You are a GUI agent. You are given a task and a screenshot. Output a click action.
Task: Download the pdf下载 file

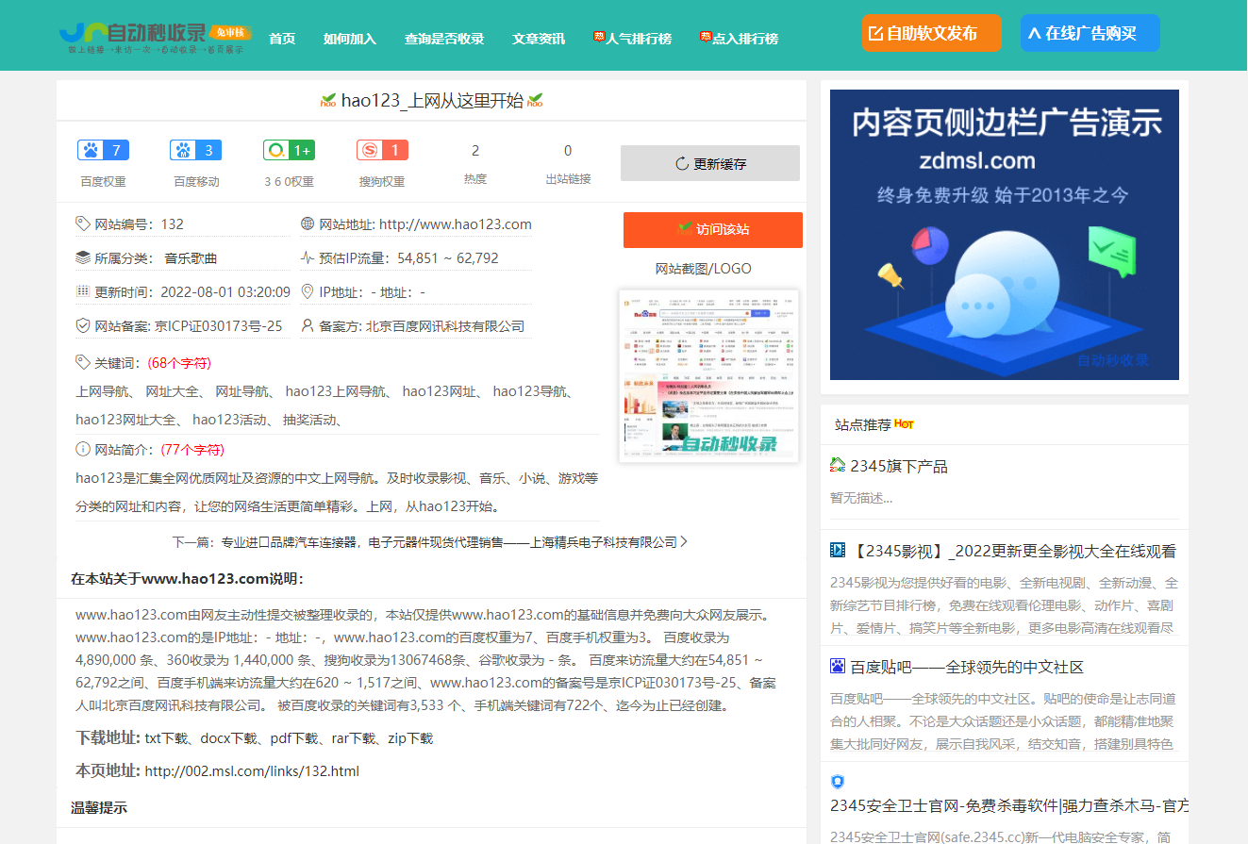[293, 738]
